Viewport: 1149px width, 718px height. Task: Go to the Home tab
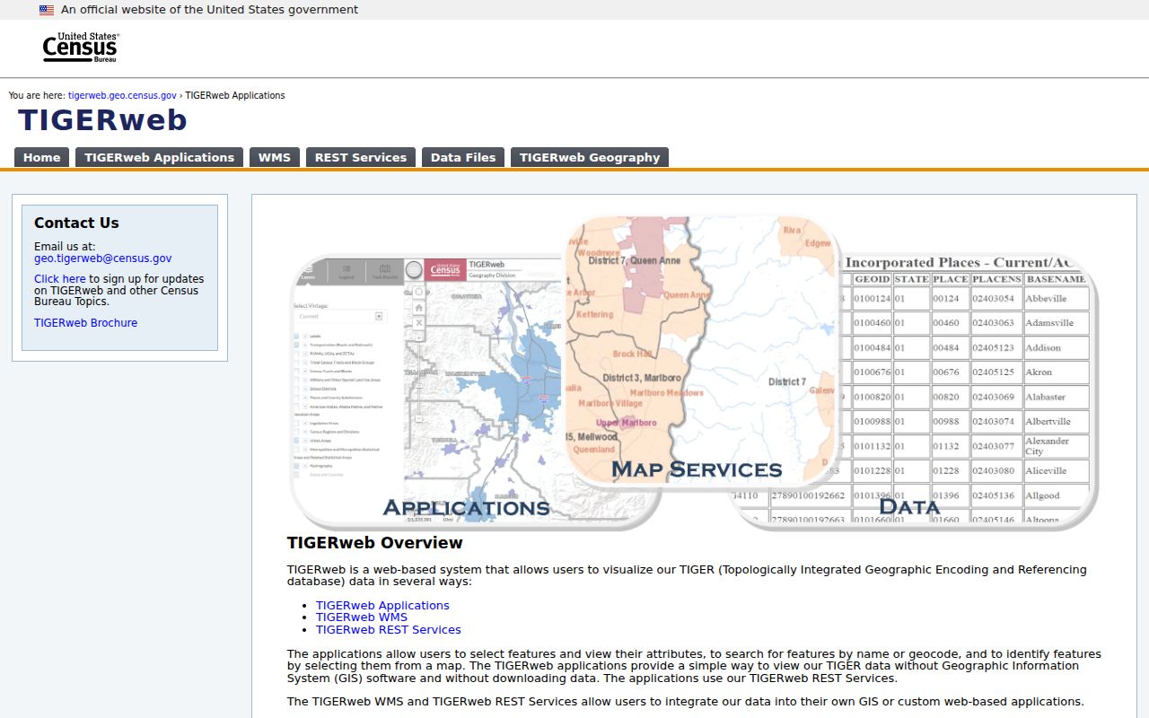42,157
